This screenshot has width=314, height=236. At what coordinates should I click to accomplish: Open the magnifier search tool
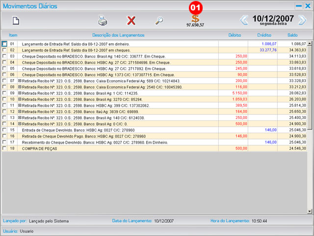[159, 20]
